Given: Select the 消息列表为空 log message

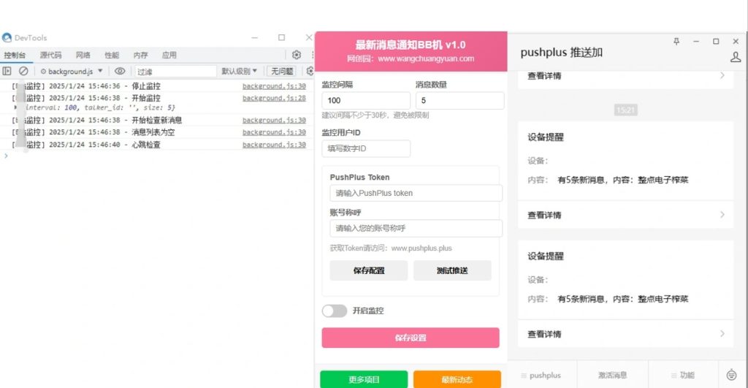Looking at the screenshot, I should coord(153,132).
